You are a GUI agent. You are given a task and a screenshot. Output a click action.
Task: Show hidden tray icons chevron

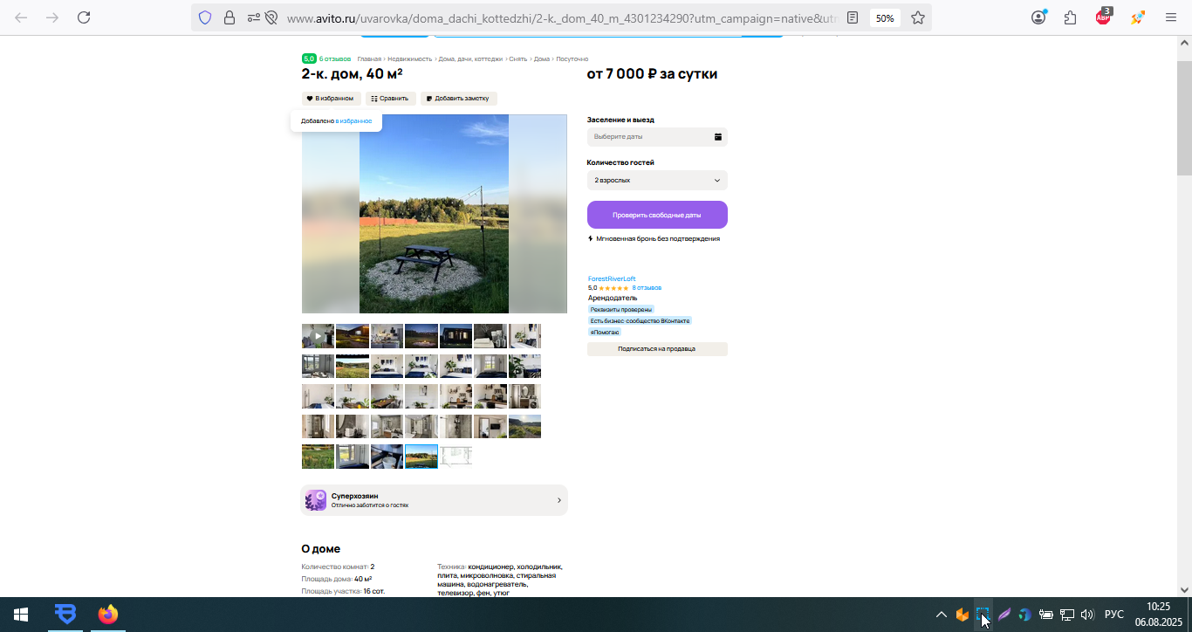pos(942,615)
